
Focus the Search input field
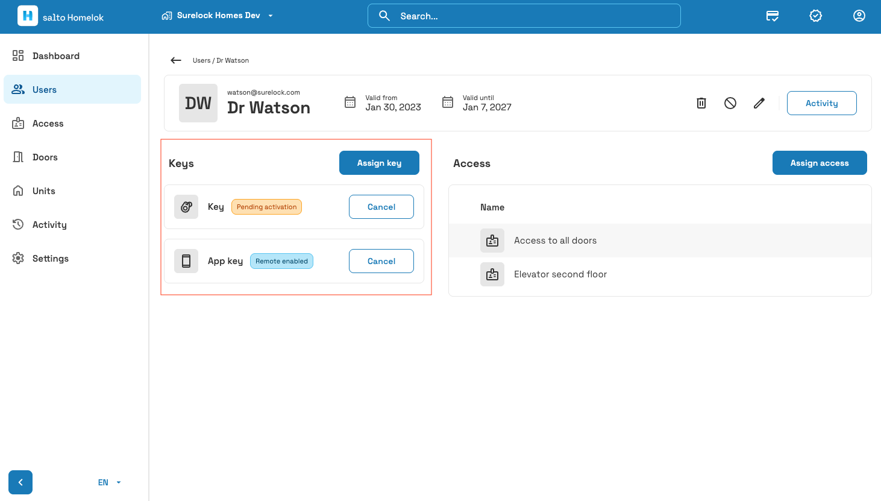click(x=524, y=16)
